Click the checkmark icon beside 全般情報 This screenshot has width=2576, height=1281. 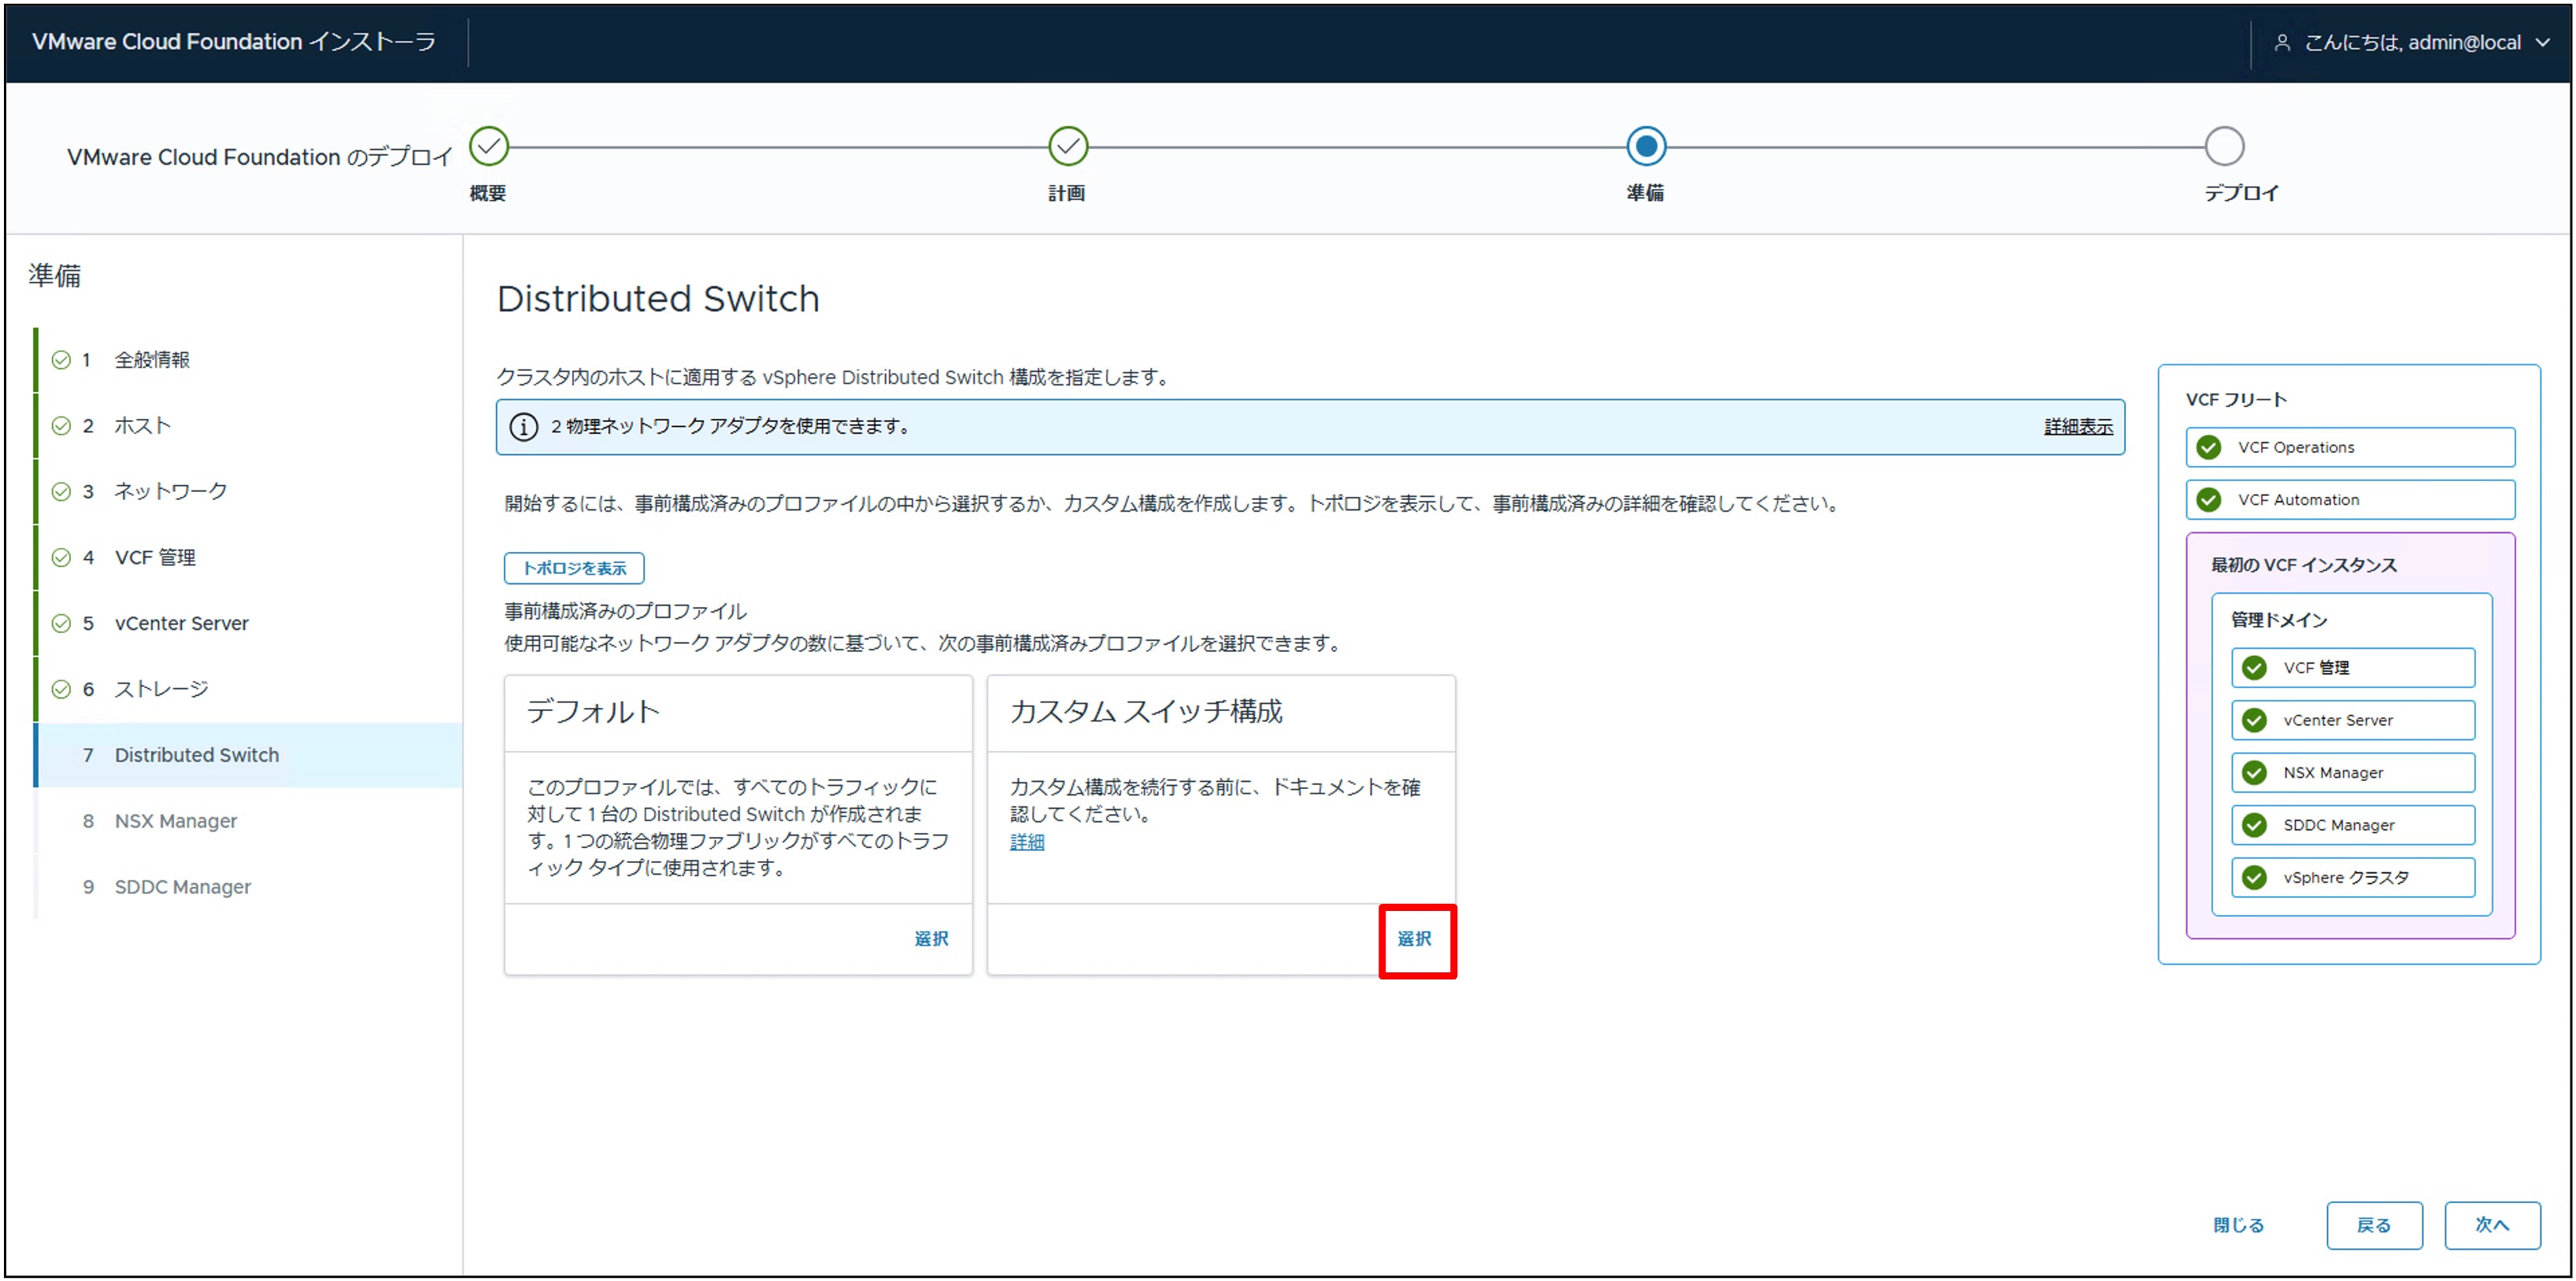(61, 360)
